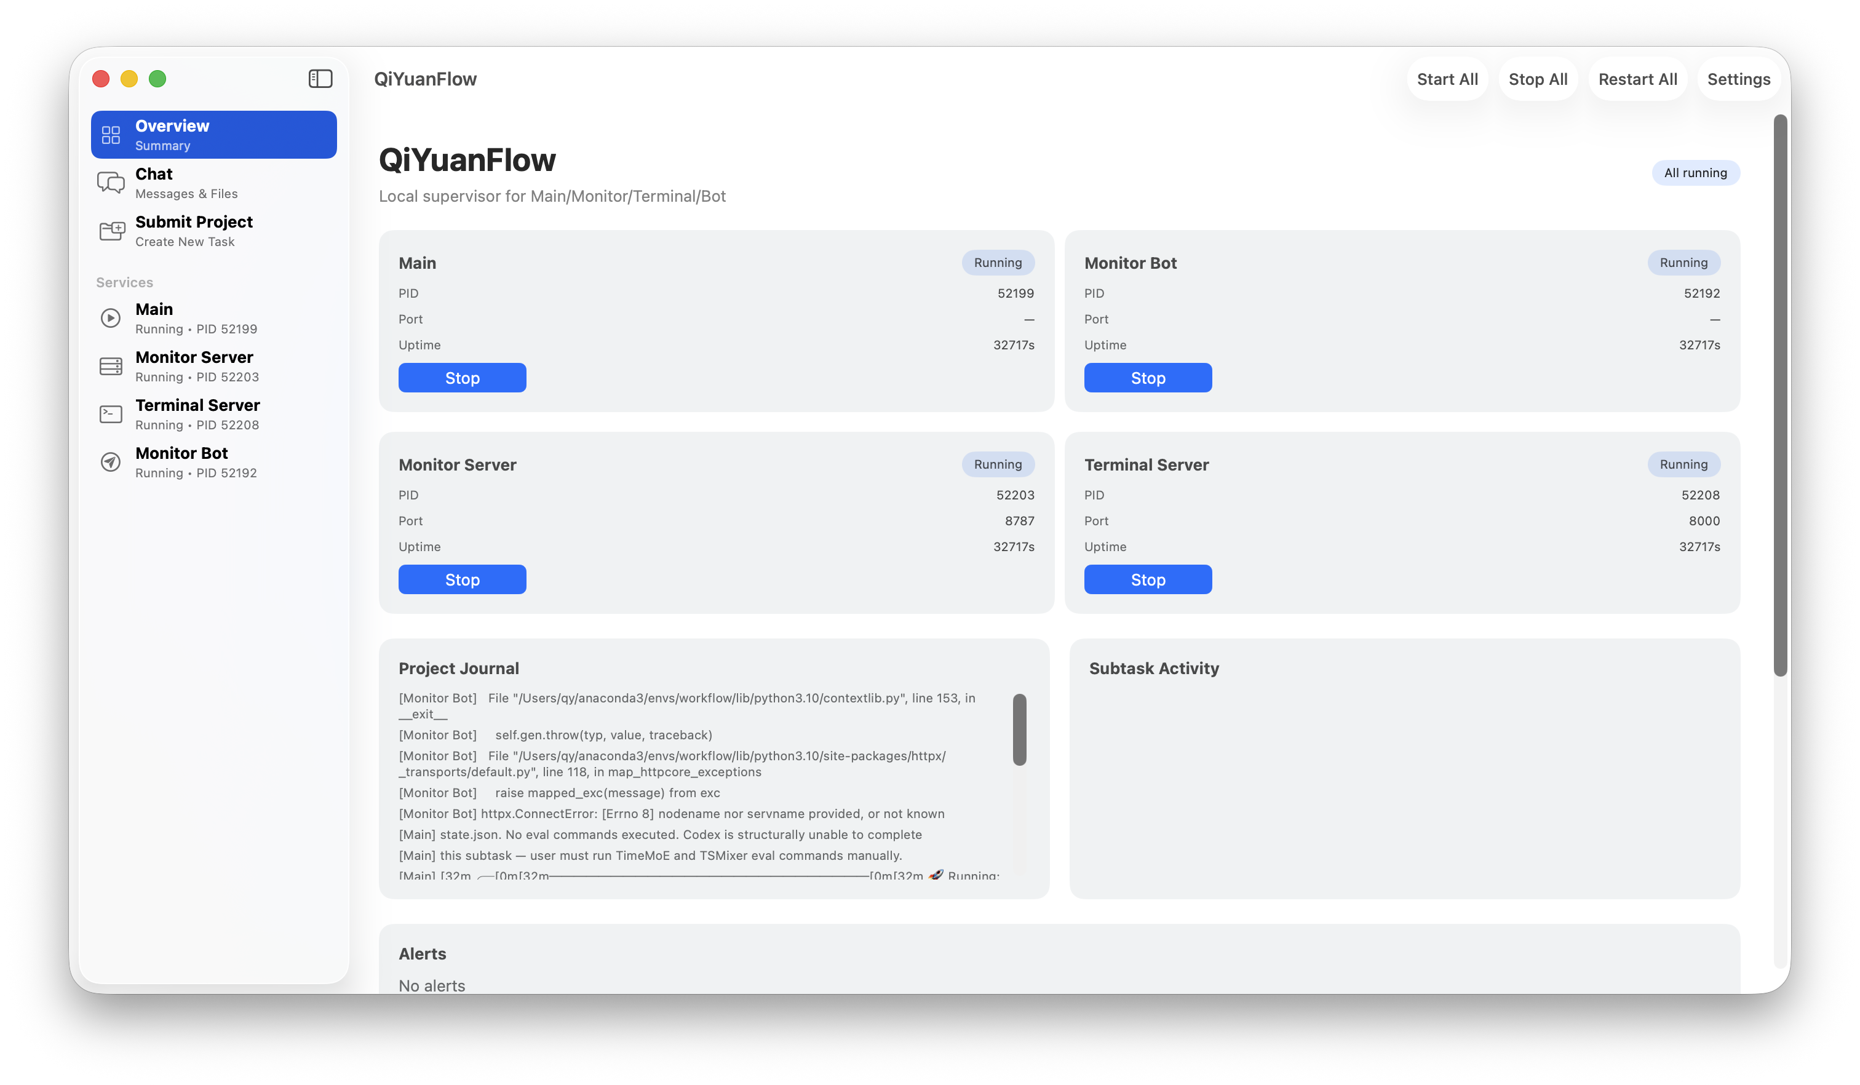The height and width of the screenshot is (1085, 1860).
Task: Click Main card PID value 52199
Action: pos(1015,293)
